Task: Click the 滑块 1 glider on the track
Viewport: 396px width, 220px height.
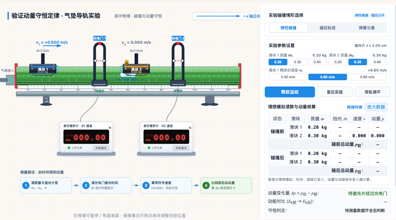Action: pos(43,69)
